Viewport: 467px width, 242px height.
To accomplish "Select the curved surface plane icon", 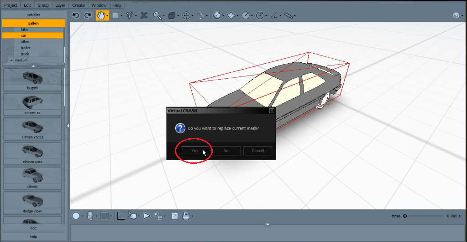I will pos(231,15).
